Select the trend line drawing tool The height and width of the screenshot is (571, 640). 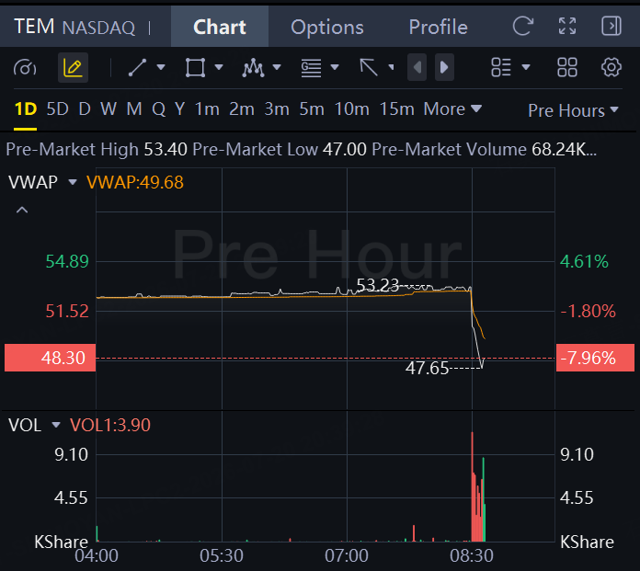pyautogui.click(x=138, y=67)
